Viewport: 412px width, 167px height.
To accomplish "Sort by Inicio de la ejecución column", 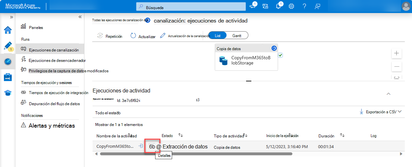I will pos(282,136).
